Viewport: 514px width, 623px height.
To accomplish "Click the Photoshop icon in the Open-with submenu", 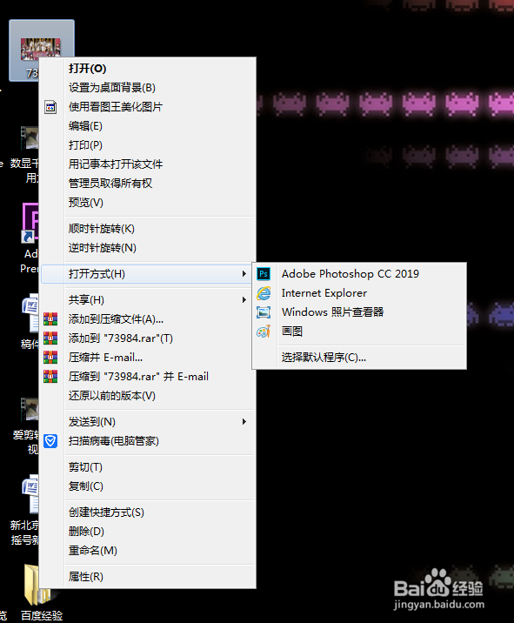I will [x=264, y=274].
